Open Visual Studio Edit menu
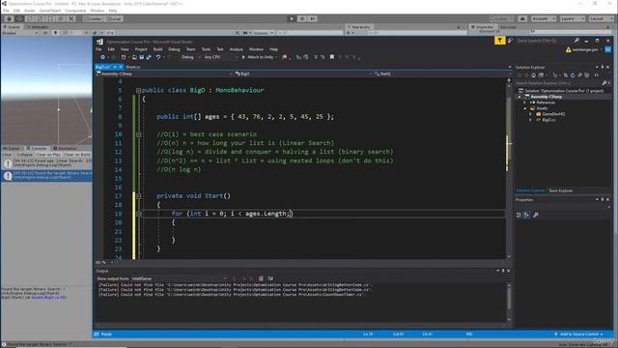Screen dimensions: 618x348 pos(111,49)
